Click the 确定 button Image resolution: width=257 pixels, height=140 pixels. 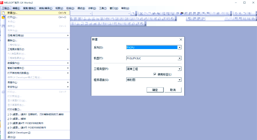click(155, 90)
